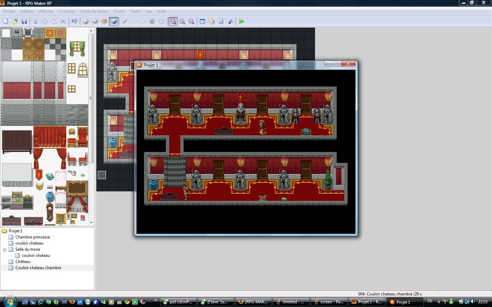492x307 pixels.
Task: Pick the blue vase tile
Action: [50, 197]
